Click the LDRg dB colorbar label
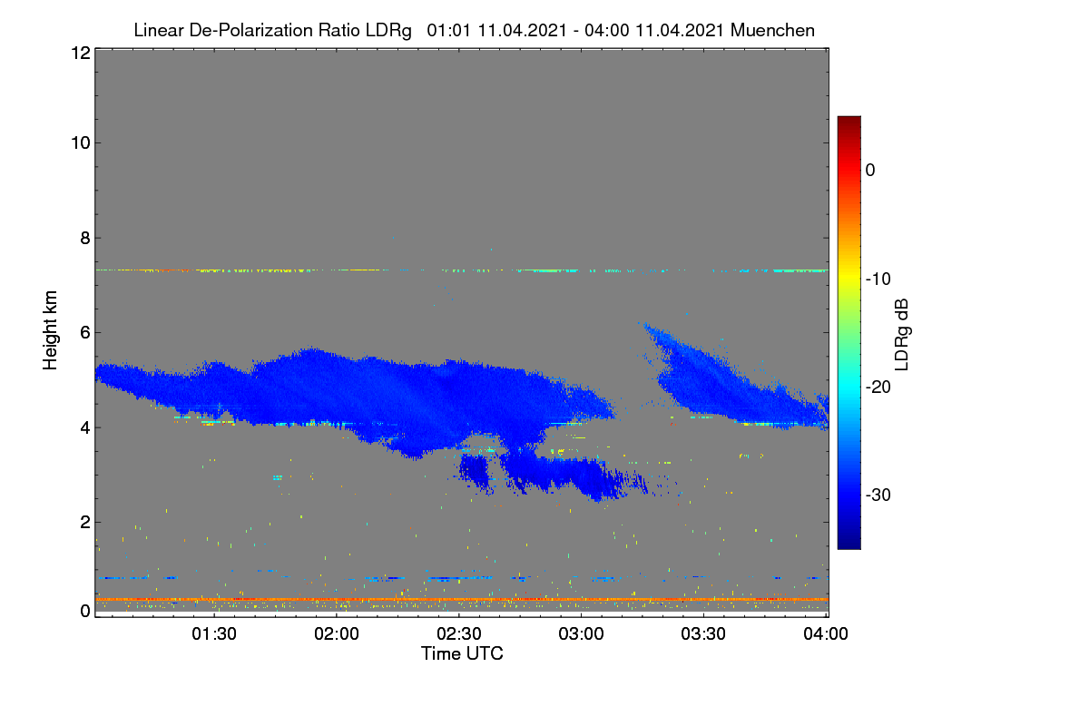This screenshot has width=1089, height=726. click(x=902, y=334)
